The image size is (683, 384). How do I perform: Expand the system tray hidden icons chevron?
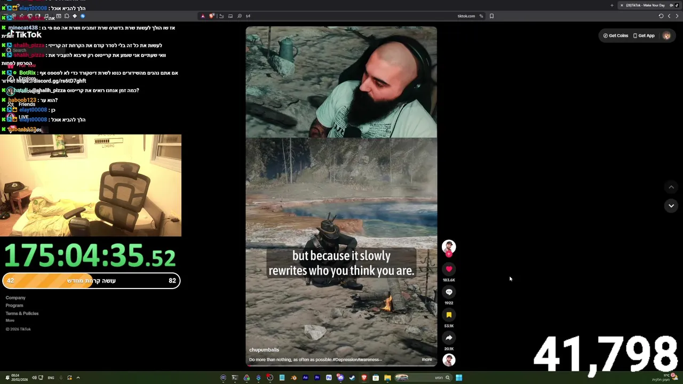tap(78, 378)
